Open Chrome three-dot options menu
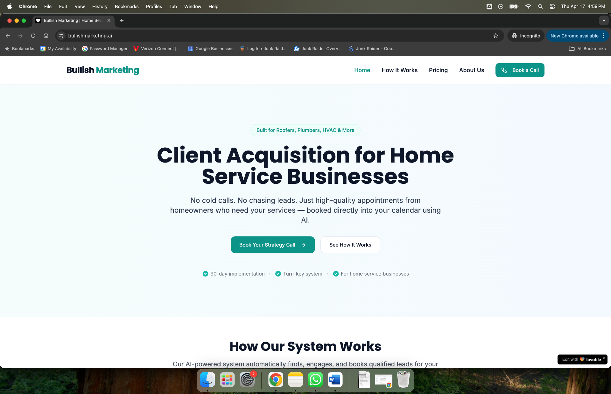 click(603, 36)
